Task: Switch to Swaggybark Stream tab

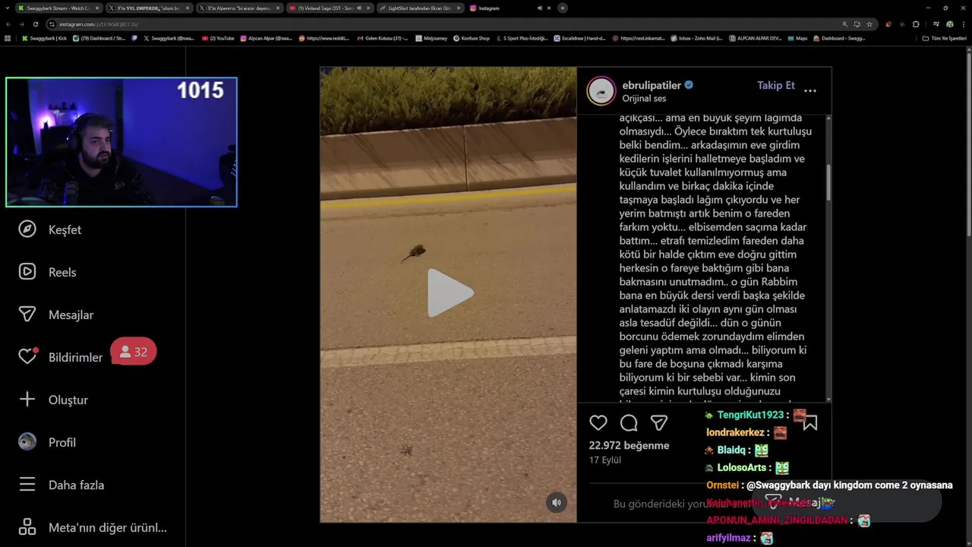Action: 58,8
